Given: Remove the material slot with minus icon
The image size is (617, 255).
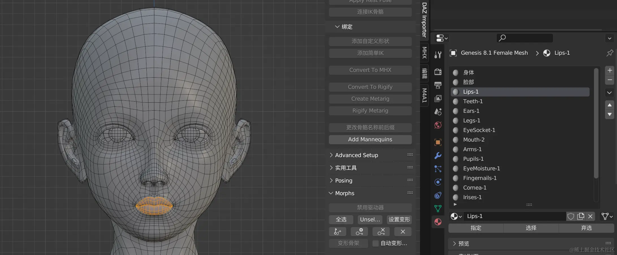Looking at the screenshot, I should click(x=610, y=80).
